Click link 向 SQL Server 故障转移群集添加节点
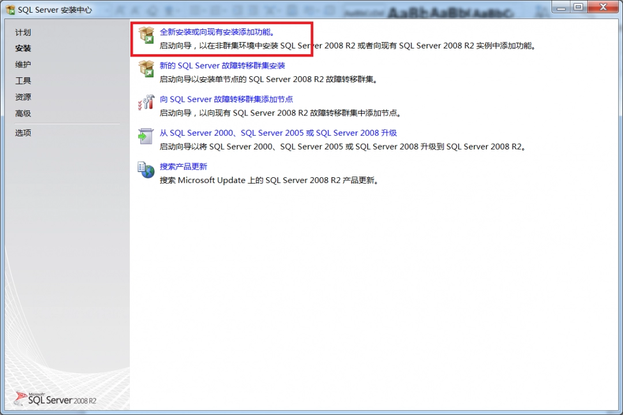The image size is (623, 415). tap(227, 99)
